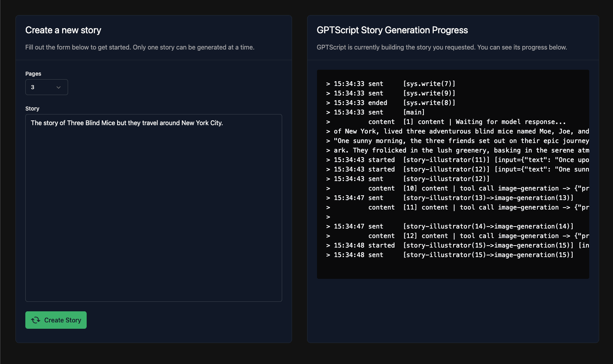Viewport: 613px width, 364px height.
Task: Click the 'Fill out the form below' description
Action: coord(140,47)
